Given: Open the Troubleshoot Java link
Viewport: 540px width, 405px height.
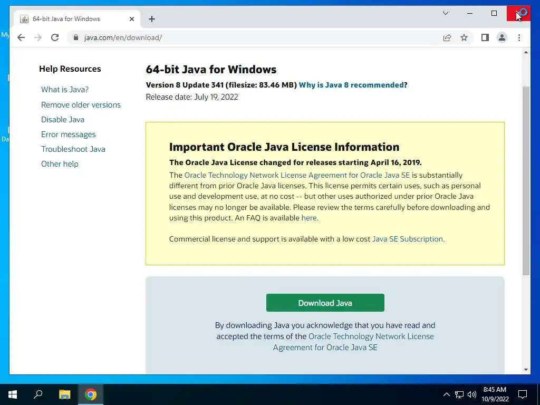Looking at the screenshot, I should [x=73, y=149].
